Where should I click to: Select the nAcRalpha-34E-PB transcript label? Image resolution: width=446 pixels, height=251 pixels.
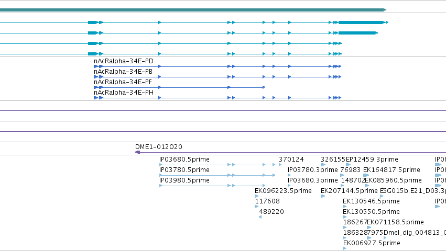(x=123, y=72)
